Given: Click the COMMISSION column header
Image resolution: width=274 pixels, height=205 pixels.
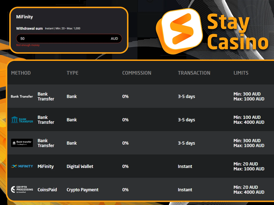Looking at the screenshot, I should pyautogui.click(x=137, y=73).
